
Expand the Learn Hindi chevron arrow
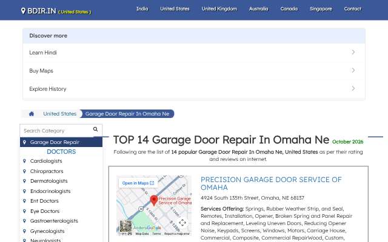click(x=353, y=52)
